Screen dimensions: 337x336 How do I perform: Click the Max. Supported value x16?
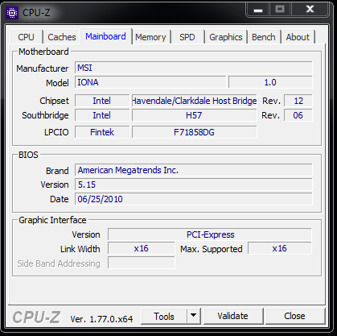click(x=280, y=248)
